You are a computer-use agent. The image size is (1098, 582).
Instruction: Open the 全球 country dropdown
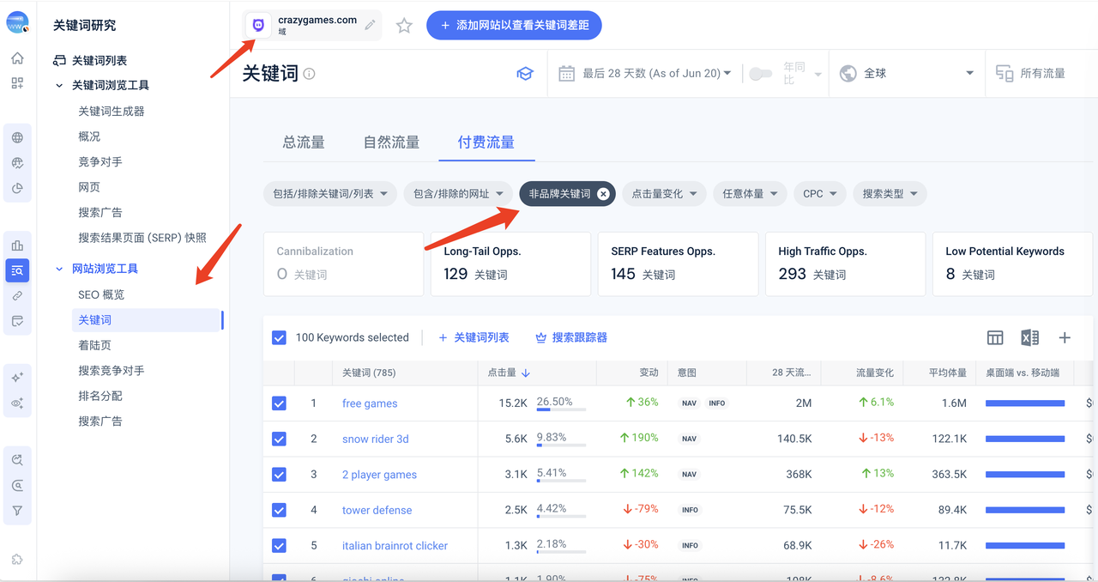[908, 74]
